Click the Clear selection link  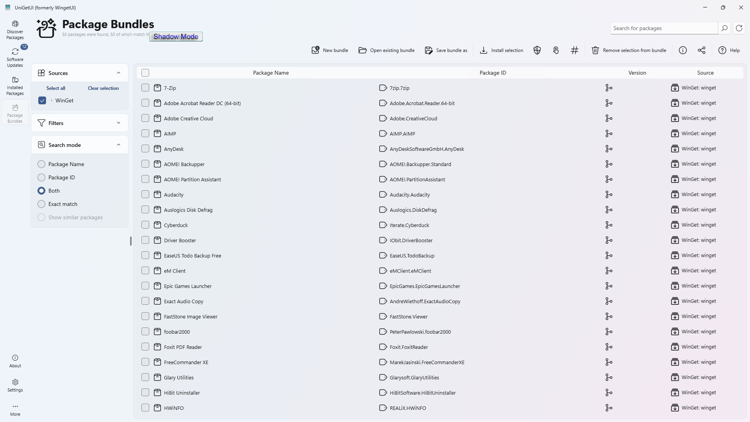(103, 88)
